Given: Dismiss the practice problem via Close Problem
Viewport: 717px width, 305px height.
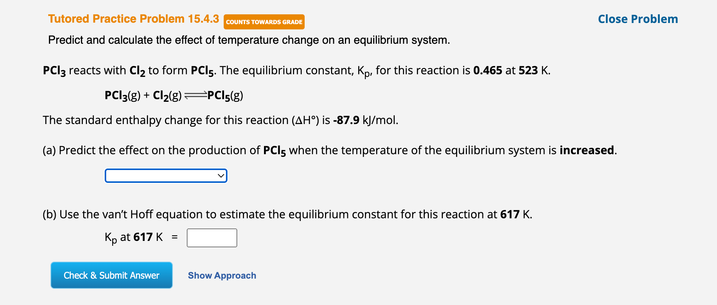Looking at the screenshot, I should tap(637, 19).
